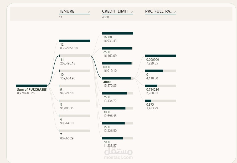Select the 0.714286 full payment node
Image resolution: width=237 pixels, height=163 pixels.
coord(161,86)
